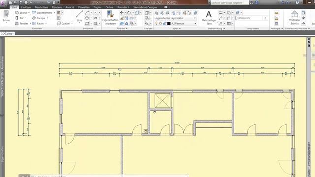This screenshot has height=177, width=315.
Task: Select the Move tool in Ändern
Action: click(x=122, y=13)
